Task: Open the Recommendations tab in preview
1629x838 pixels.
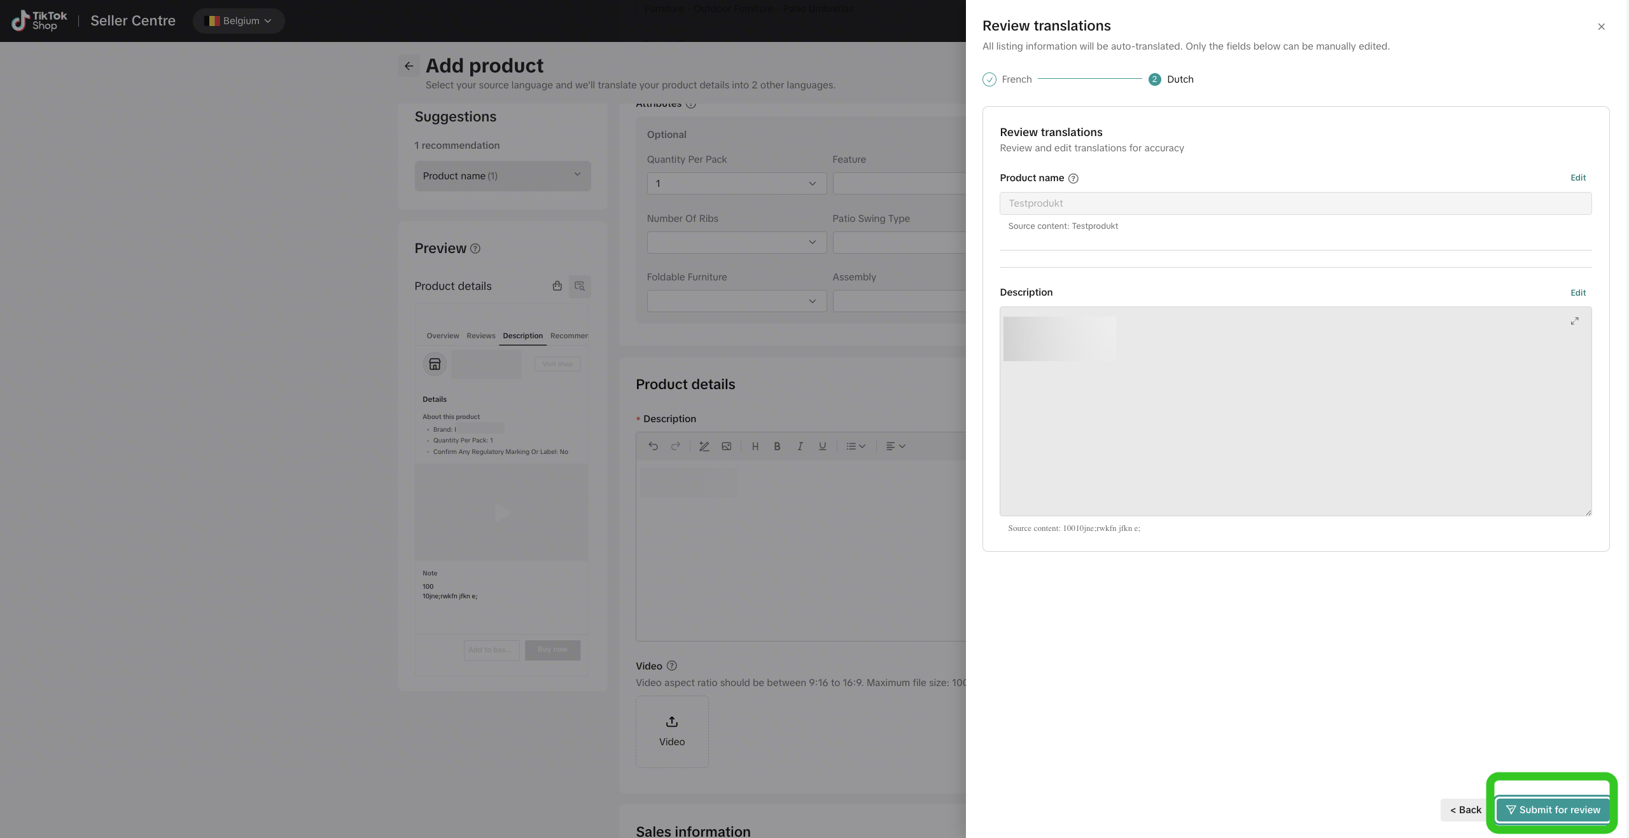Action: pos(569,336)
